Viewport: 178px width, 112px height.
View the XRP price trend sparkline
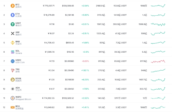(x=158, y=34)
